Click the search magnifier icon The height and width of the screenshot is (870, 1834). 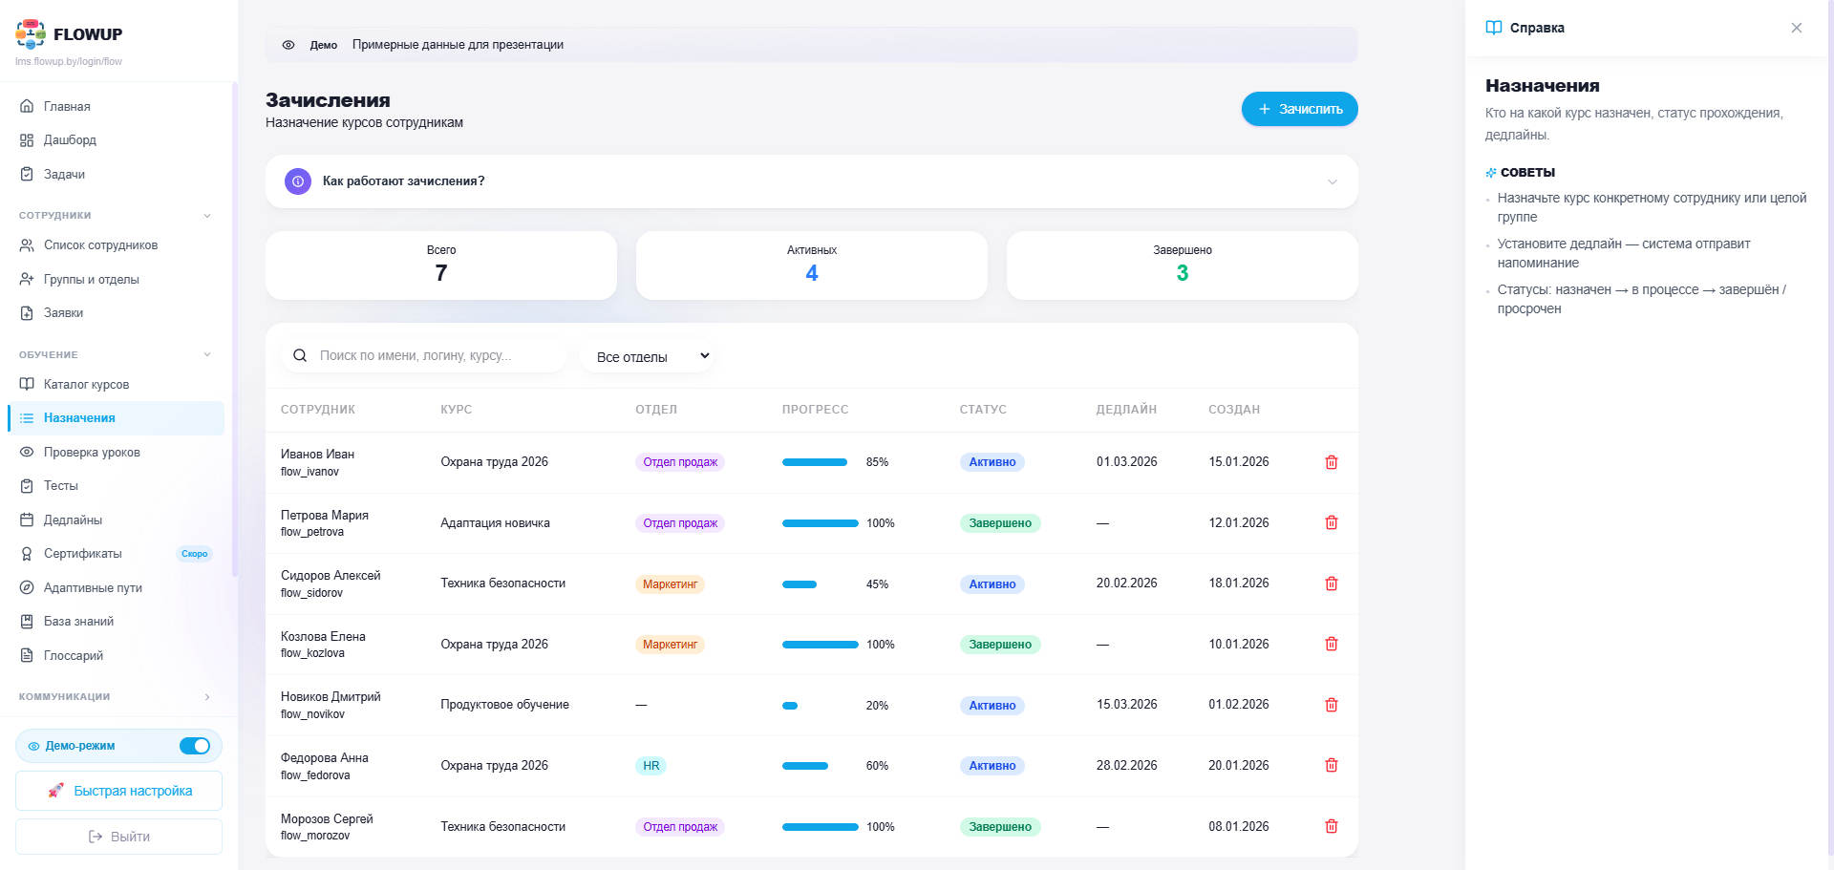300,355
